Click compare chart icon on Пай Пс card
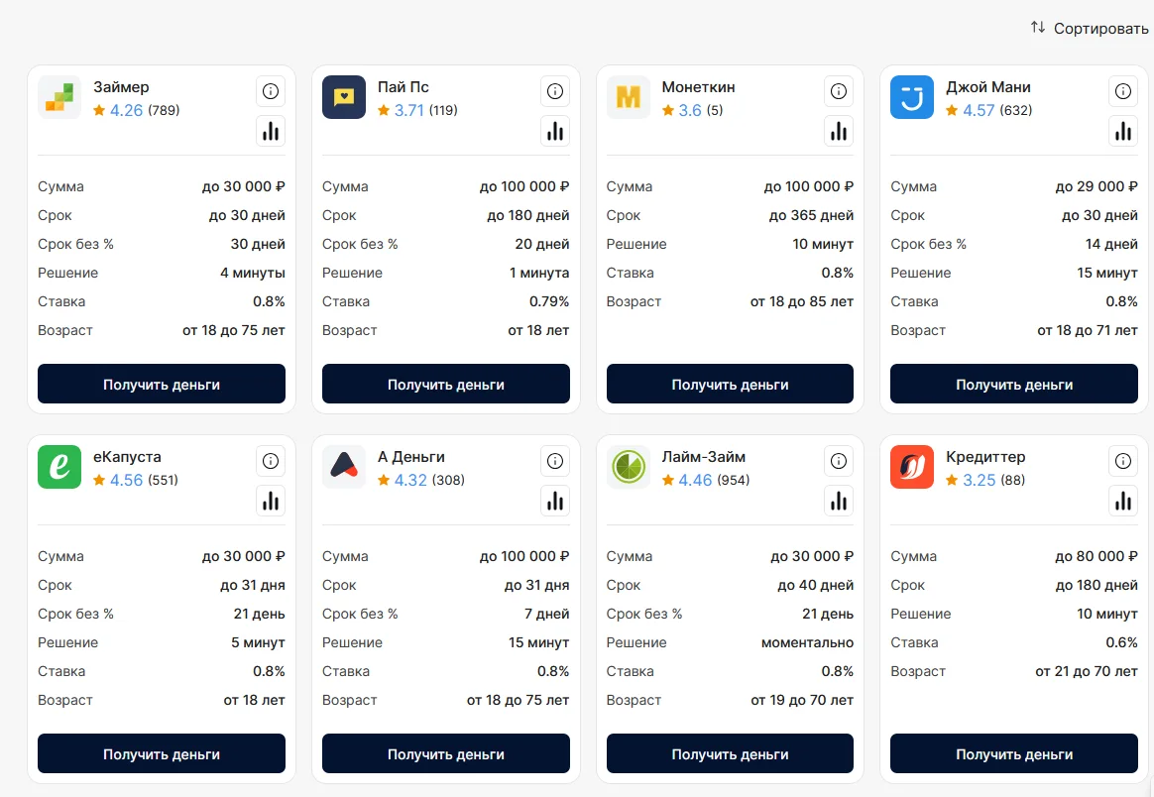Screen dimensions: 1154x797 click(x=555, y=131)
